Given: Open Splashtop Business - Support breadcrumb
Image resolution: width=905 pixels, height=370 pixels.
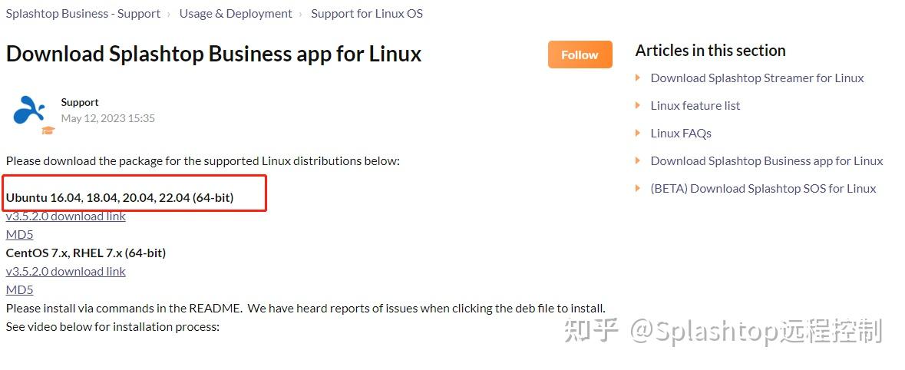Looking at the screenshot, I should click(x=83, y=13).
